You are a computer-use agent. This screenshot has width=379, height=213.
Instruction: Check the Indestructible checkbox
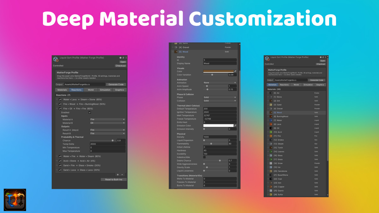(x=204, y=157)
